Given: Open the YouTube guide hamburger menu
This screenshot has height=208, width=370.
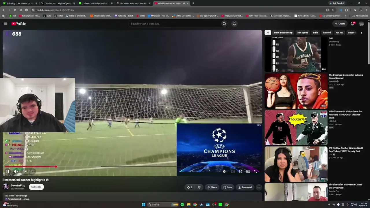Looking at the screenshot, I should pyautogui.click(x=5, y=24).
